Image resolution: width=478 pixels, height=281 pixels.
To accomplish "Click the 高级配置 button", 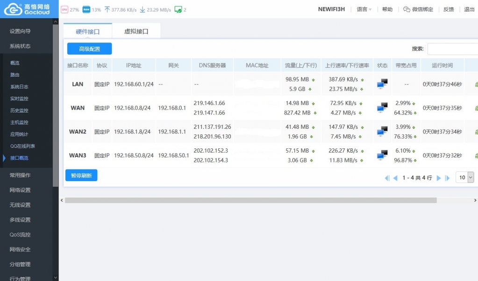I will [89, 49].
